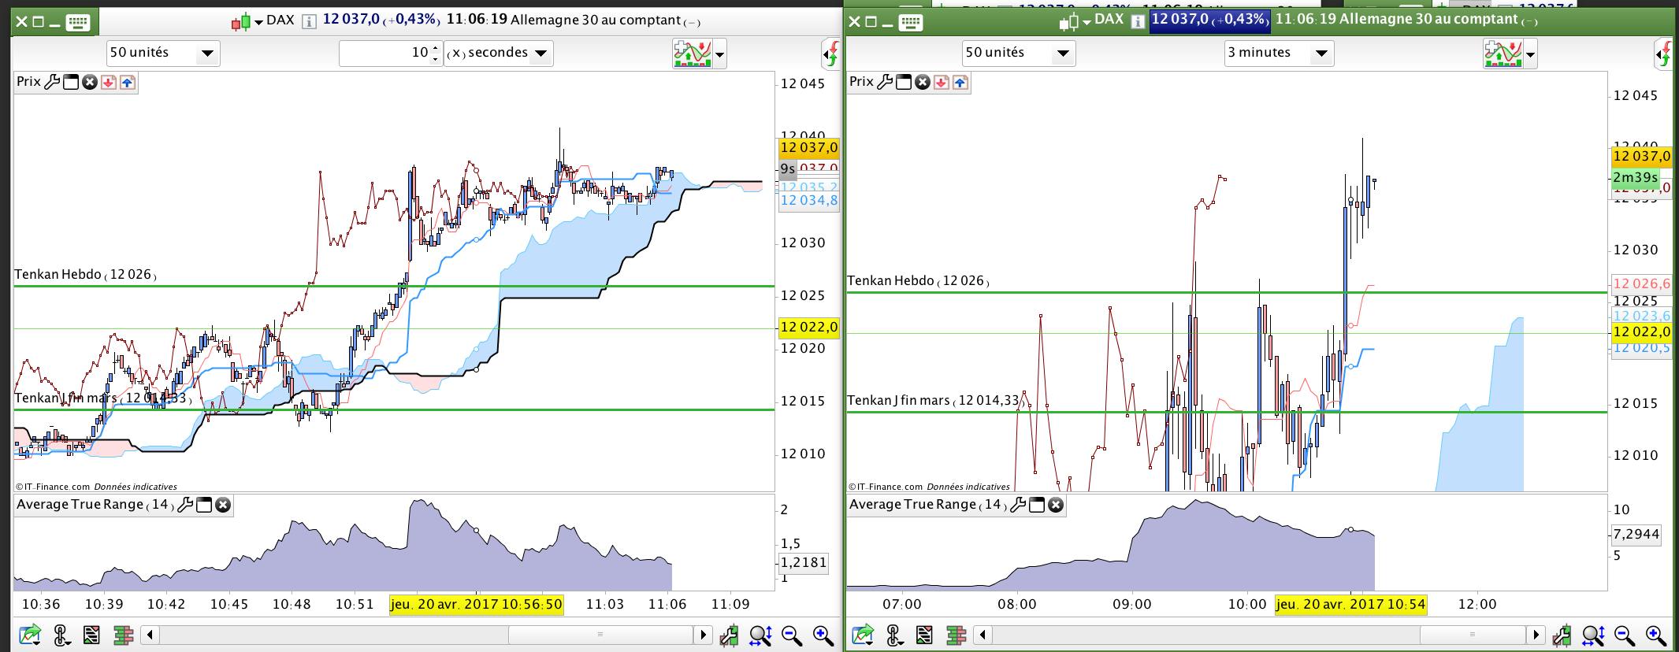Open the Prix wrench settings in left chart

52,82
